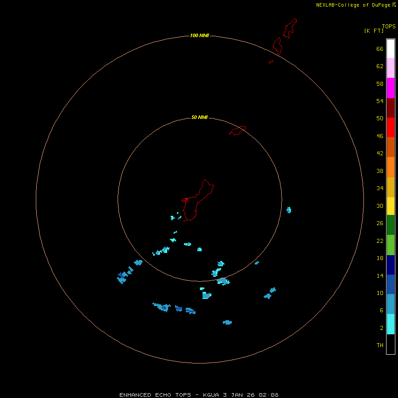Click the Guam island outline at radar center
Viewport: 398px width, 398px height.
point(198,200)
